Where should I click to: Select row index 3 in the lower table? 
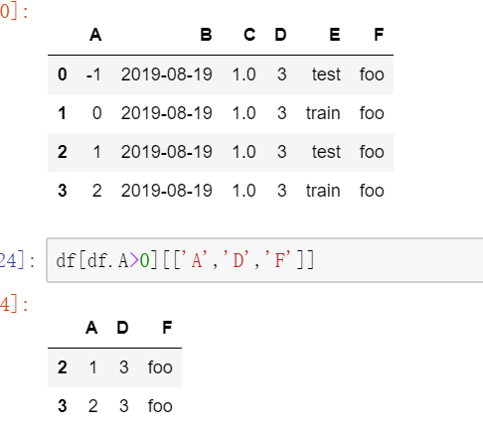(x=63, y=406)
